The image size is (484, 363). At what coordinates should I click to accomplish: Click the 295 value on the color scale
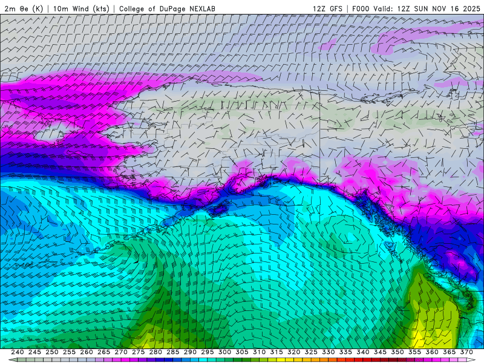[208, 352]
